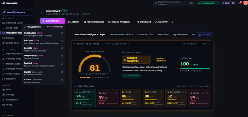
Task: Open Cursor external link icon
Action: point(62,80)
